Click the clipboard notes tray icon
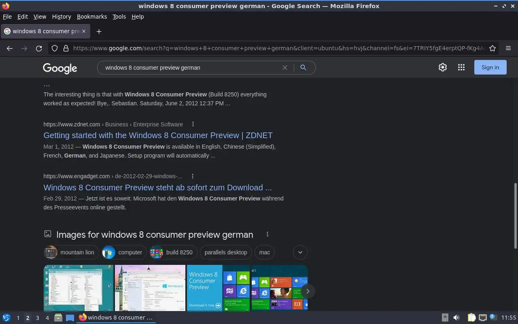 (472, 318)
